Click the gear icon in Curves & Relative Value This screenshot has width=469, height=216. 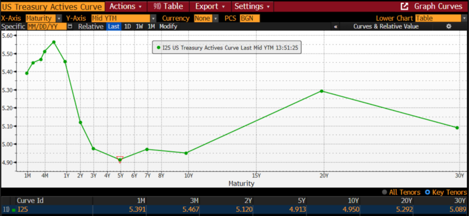pos(448,26)
